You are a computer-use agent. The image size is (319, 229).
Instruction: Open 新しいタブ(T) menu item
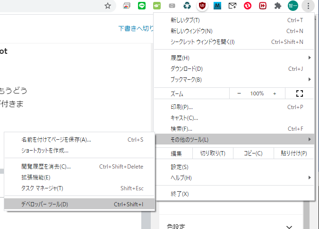(x=185, y=20)
